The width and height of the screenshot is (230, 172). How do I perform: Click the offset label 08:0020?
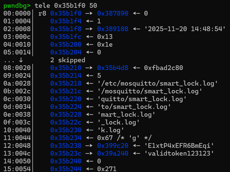(17, 68)
